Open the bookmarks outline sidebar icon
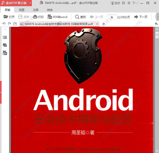159x153 pixels. (x=5, y=38)
